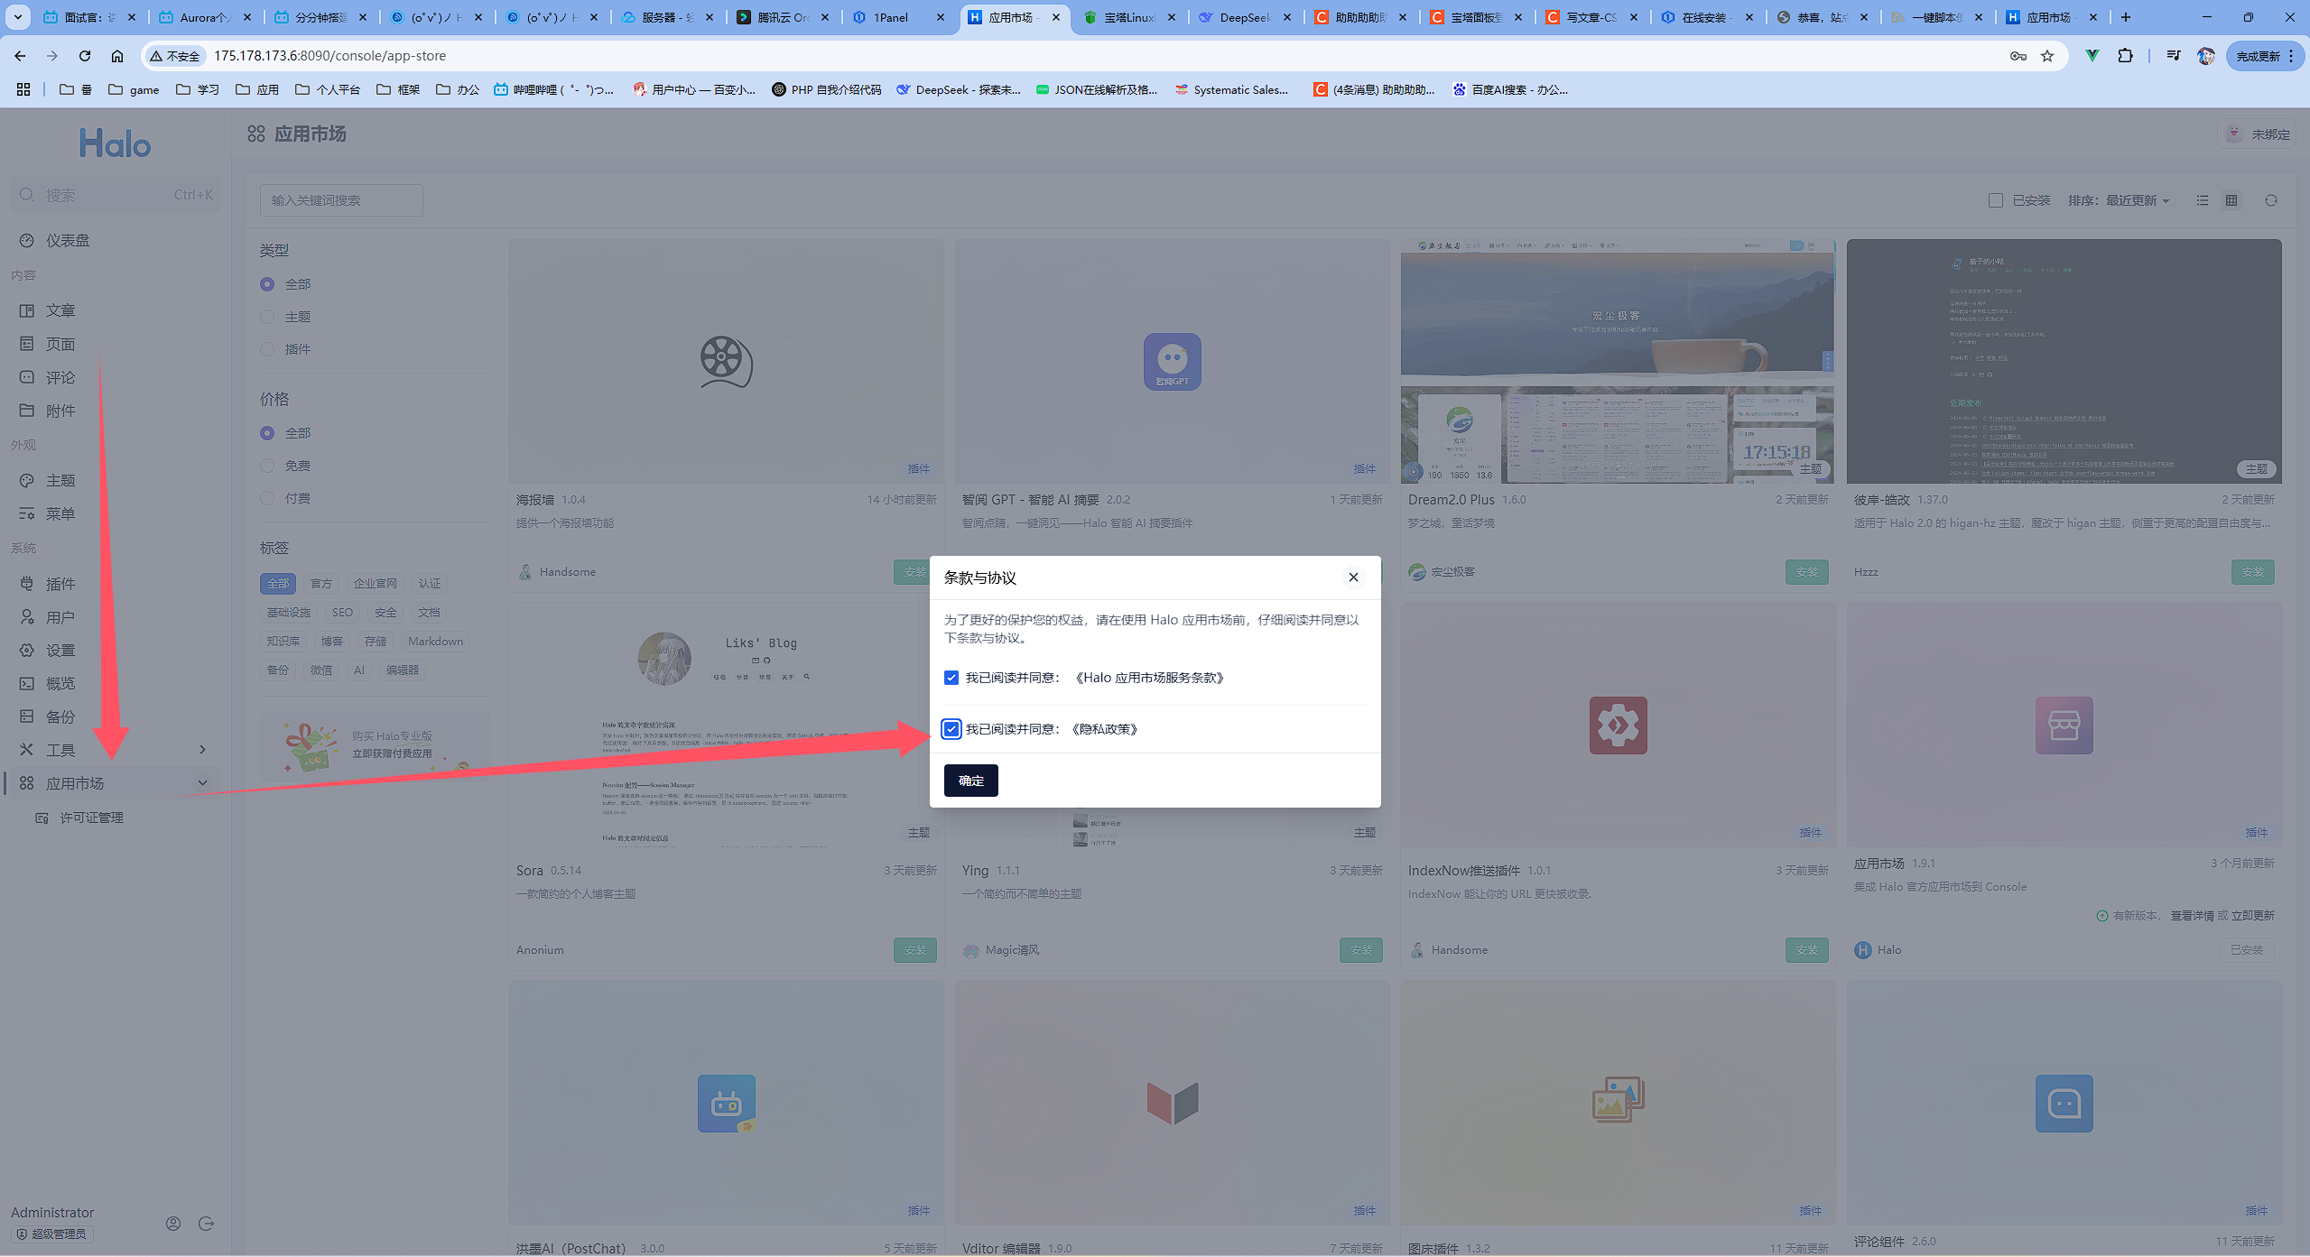The height and width of the screenshot is (1257, 2310).
Task: Reload the page with browser refresh icon
Action: pyautogui.click(x=85, y=56)
